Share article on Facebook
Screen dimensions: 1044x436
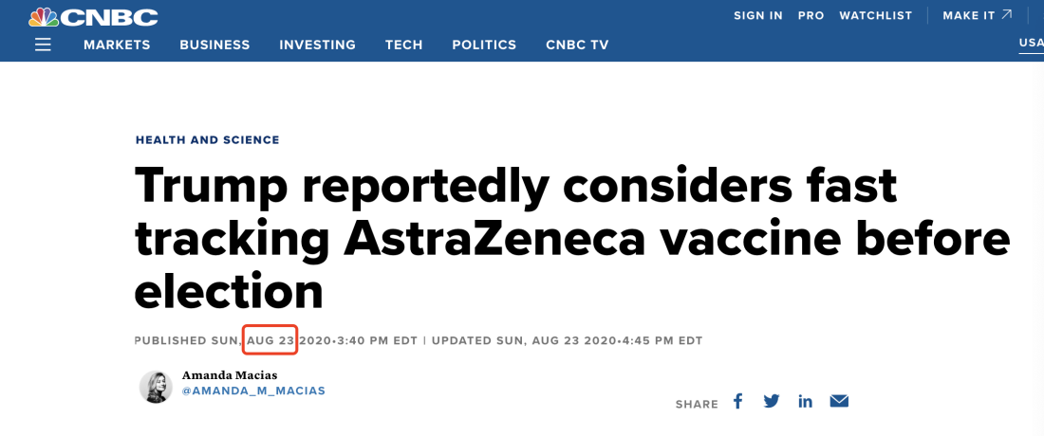737,402
